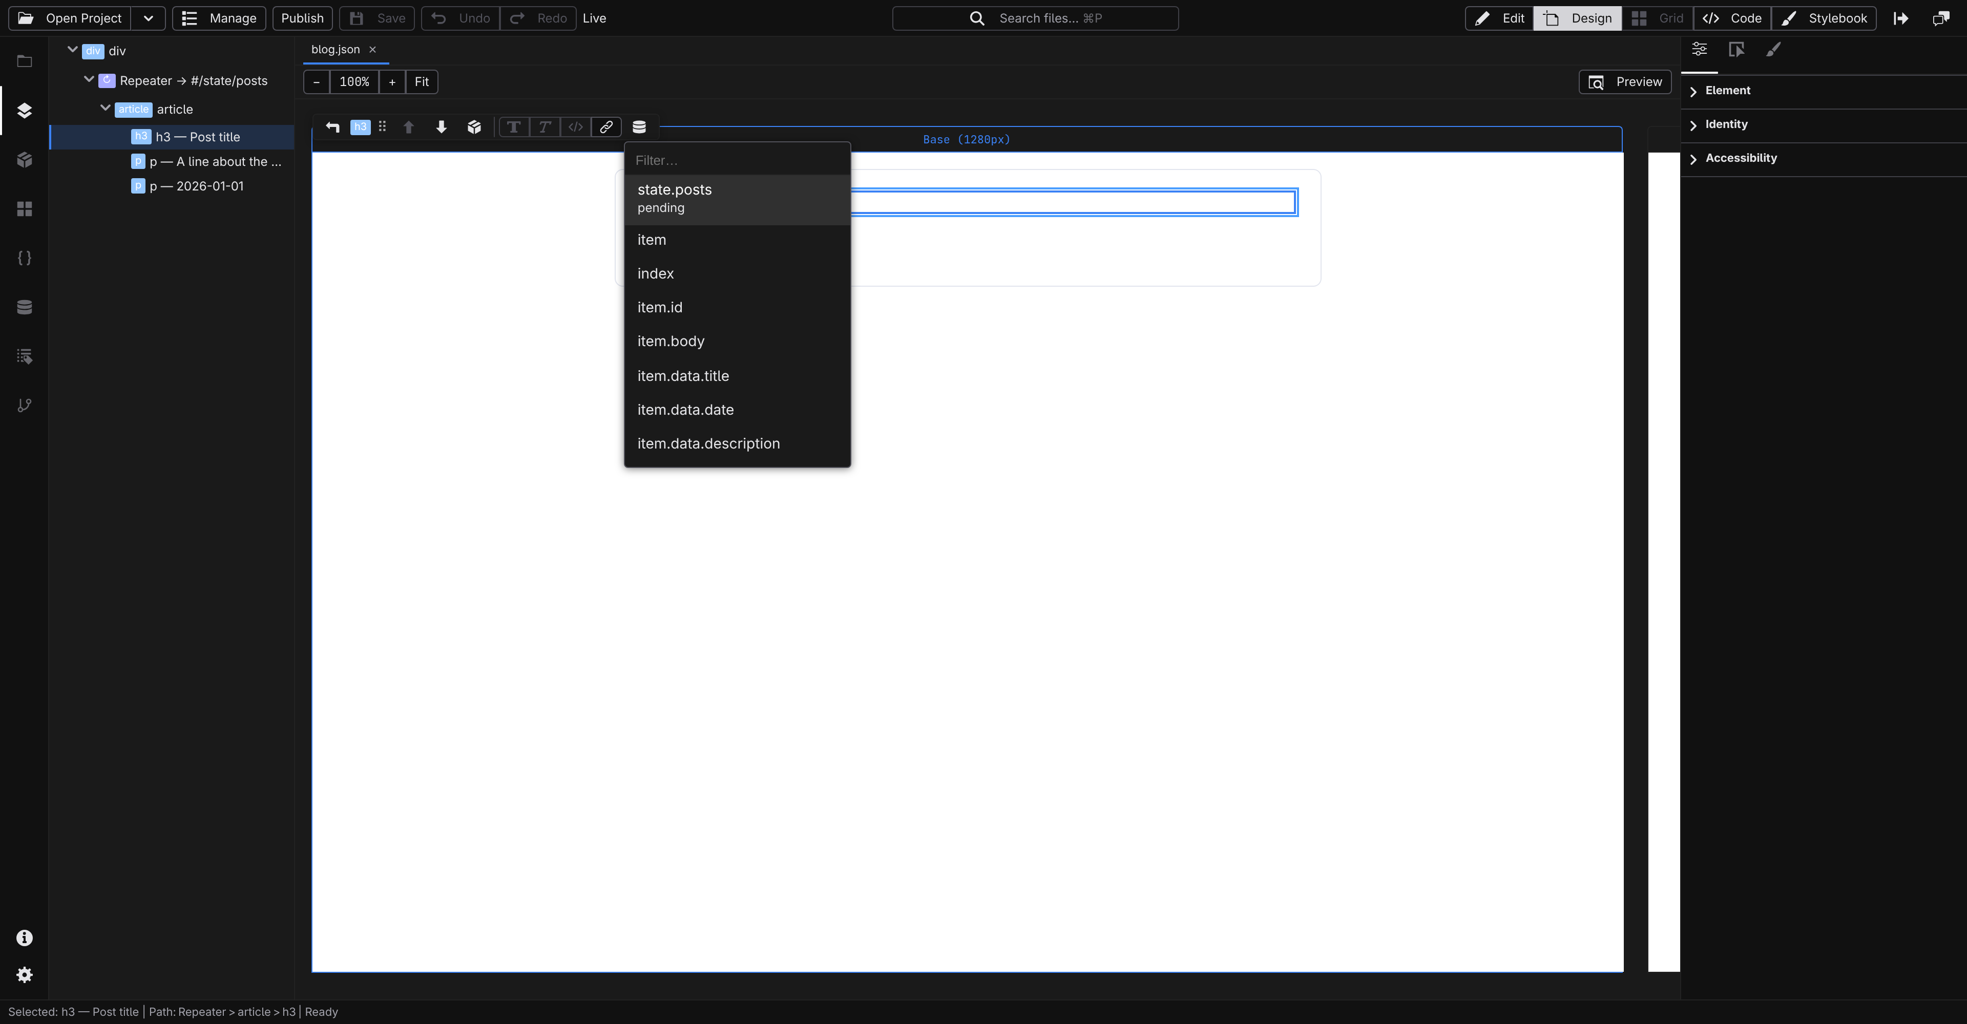The image size is (1967, 1024).
Task: Expand the Element section
Action: (x=1824, y=91)
